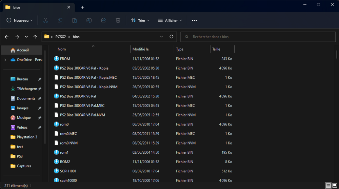Click the folder icon in address bar

47,37
